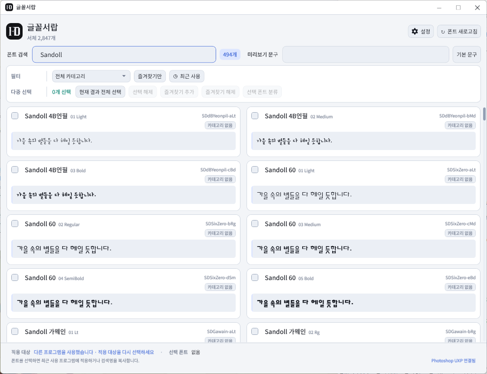Viewport: 487px width, 374px height.
Task: Click the 즐겨찾기 추가 button
Action: pyautogui.click(x=179, y=92)
